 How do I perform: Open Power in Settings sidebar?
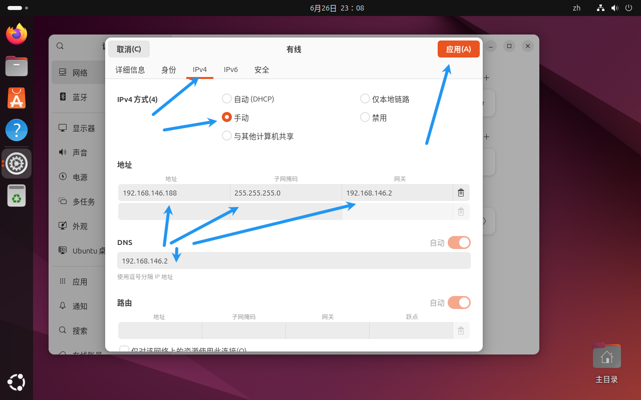(78, 177)
